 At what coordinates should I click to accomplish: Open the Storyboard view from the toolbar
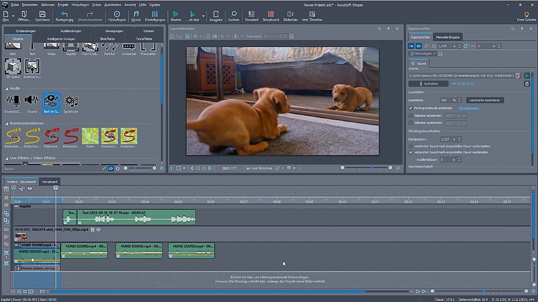pos(271,14)
